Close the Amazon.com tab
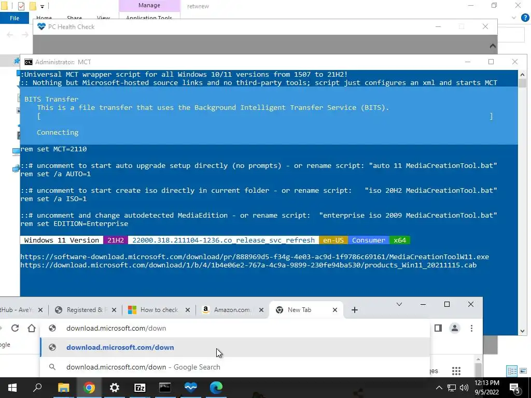This screenshot has height=398, width=531. [261, 310]
